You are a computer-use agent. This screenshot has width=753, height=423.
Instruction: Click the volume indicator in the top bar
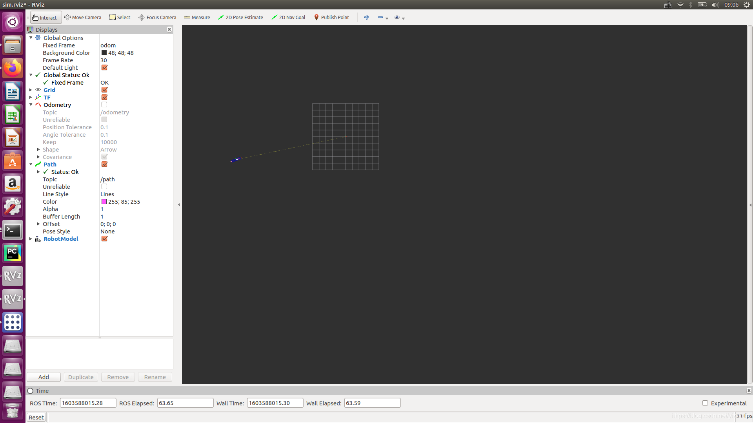[x=715, y=5]
